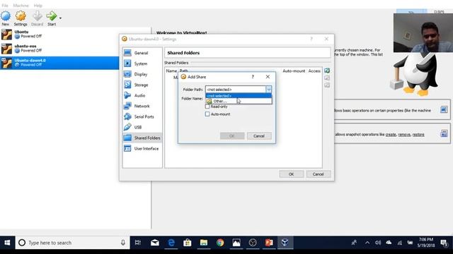Open OBS Studio from the taskbar

coord(253,243)
